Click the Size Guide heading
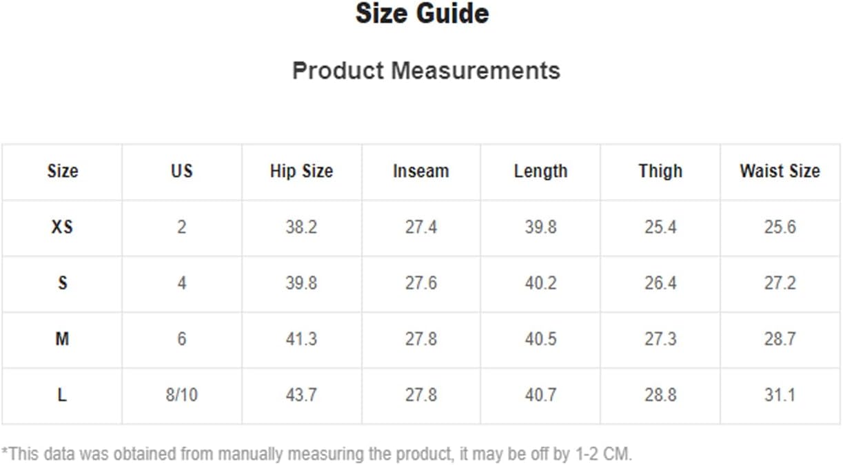 tap(422, 14)
